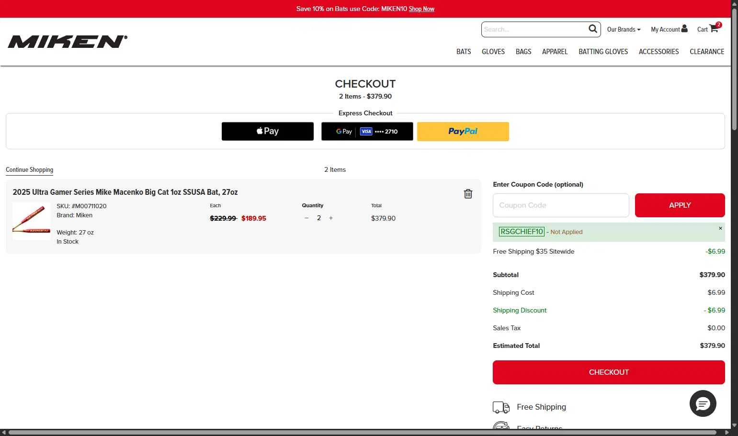Image resolution: width=738 pixels, height=436 pixels.
Task: Dismiss the RSGCHIEF10 coupon notice
Action: click(720, 228)
